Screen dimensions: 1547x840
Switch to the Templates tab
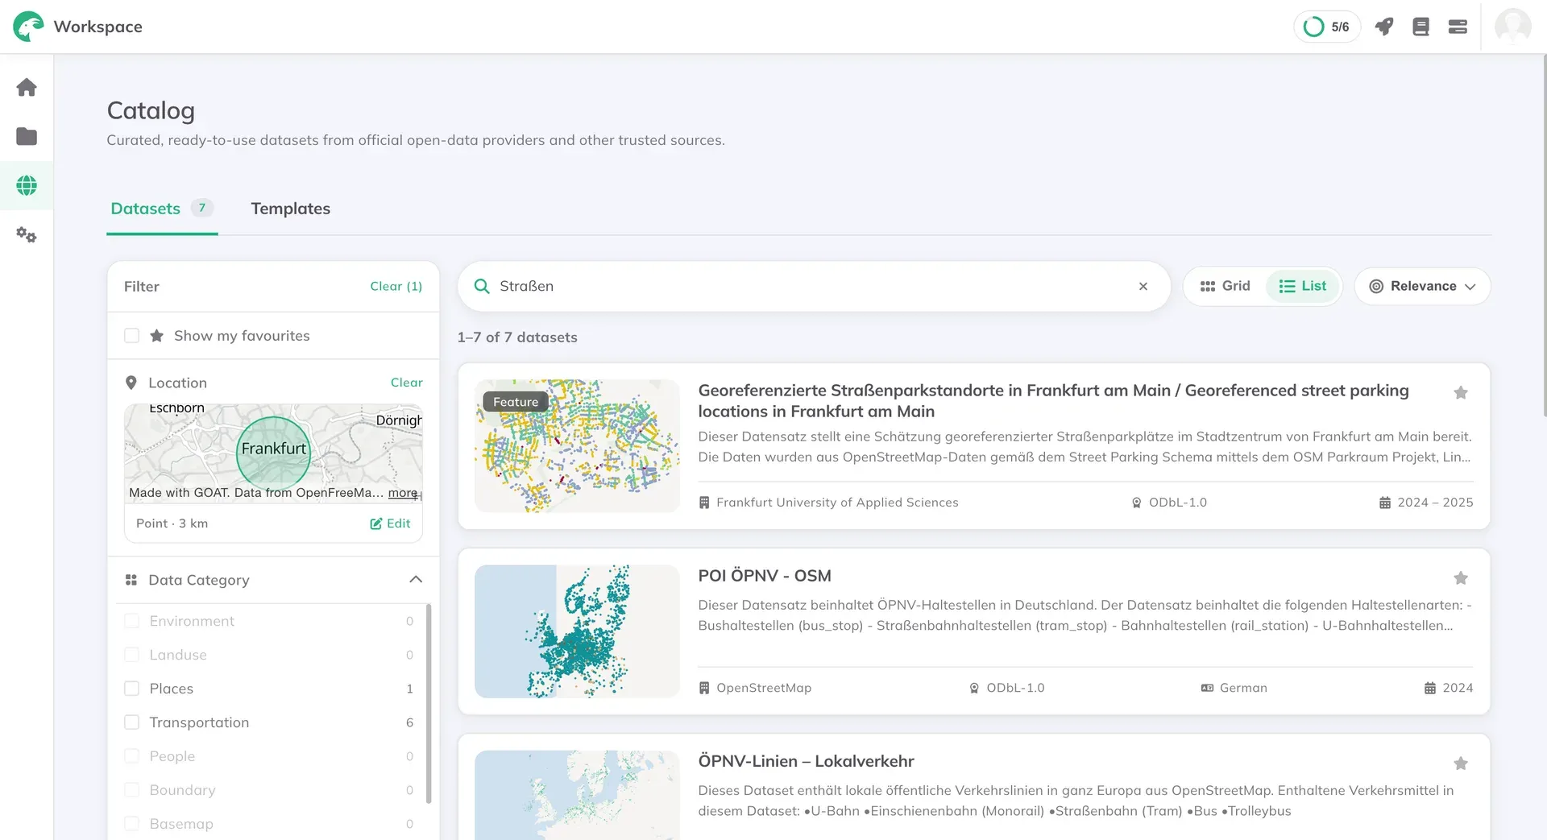291,209
